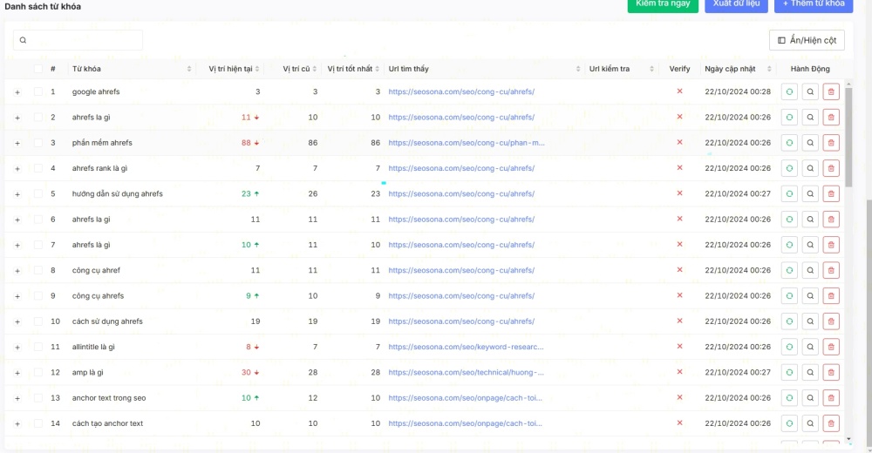Tick the select-all checkbox in table header
The height and width of the screenshot is (453, 872).
38,69
